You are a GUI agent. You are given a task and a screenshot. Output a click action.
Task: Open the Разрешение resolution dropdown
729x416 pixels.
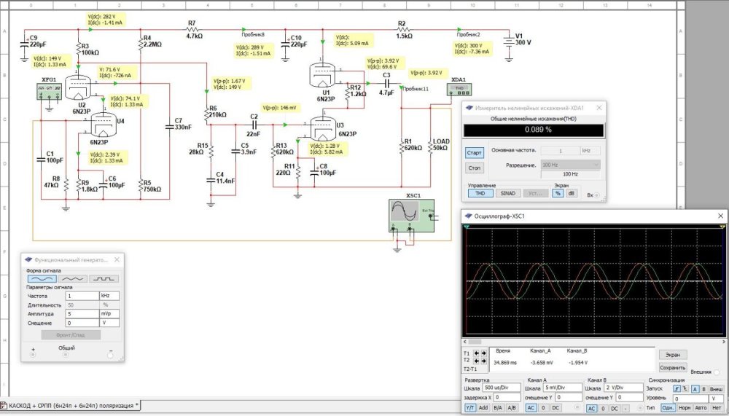tap(572, 165)
